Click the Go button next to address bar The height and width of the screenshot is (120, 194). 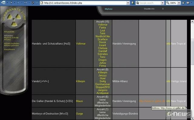tap(133, 3)
